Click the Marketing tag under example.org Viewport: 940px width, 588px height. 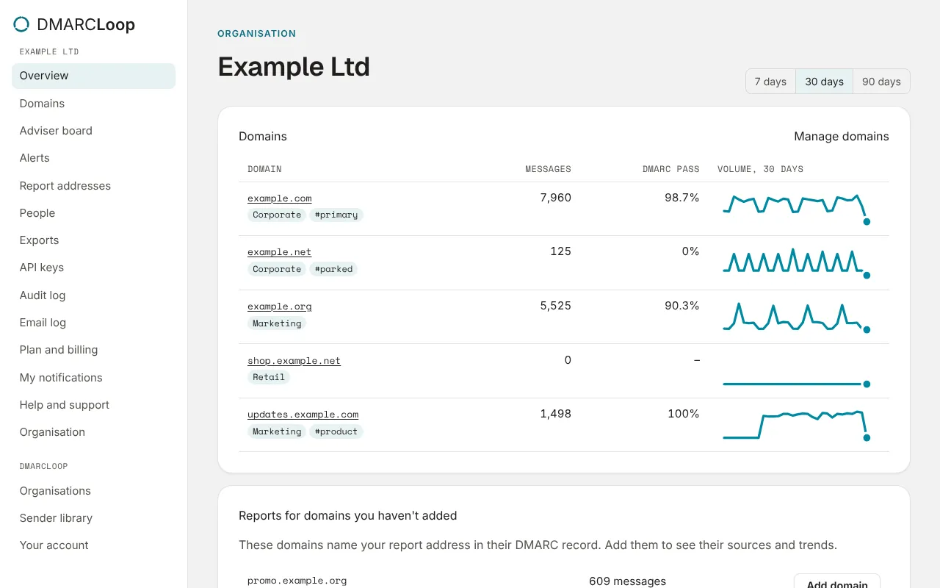(277, 323)
